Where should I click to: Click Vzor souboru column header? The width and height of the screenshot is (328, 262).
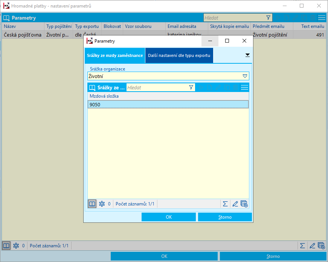click(144, 26)
